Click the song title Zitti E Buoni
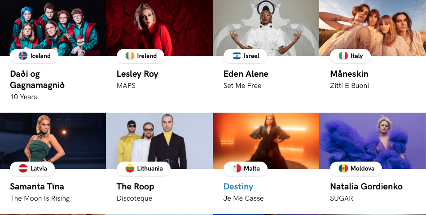Screen dimensions: 426x215 click(x=349, y=86)
